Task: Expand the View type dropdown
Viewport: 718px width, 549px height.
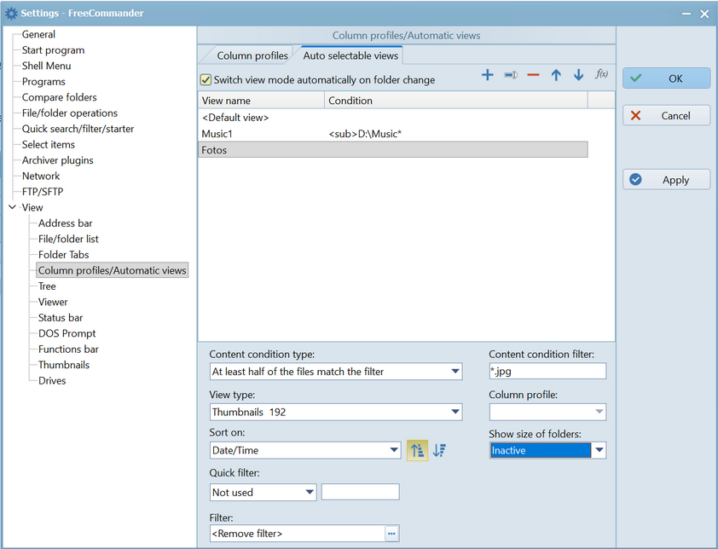Action: (x=455, y=413)
